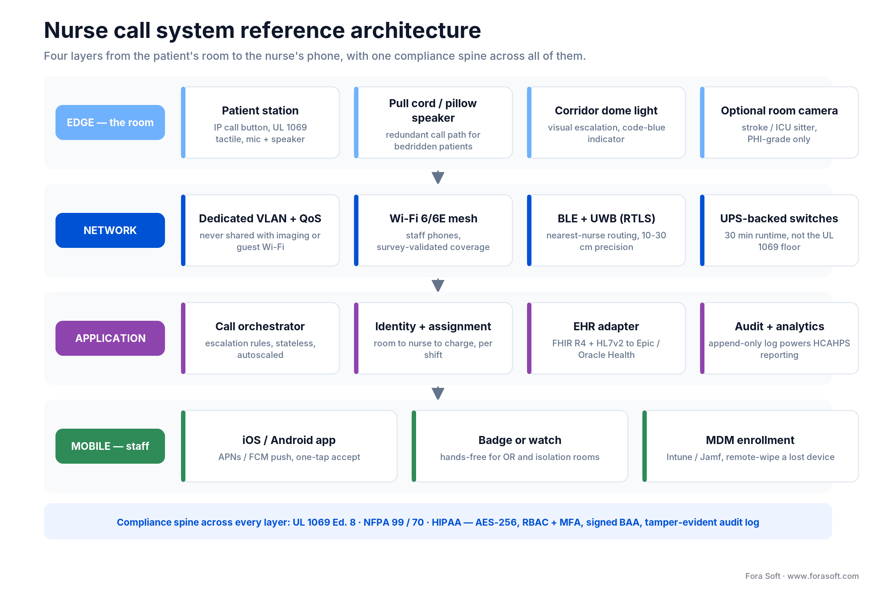876x592 pixels.
Task: Open the Wi-Fi 6/6E mesh card
Action: click(433, 230)
